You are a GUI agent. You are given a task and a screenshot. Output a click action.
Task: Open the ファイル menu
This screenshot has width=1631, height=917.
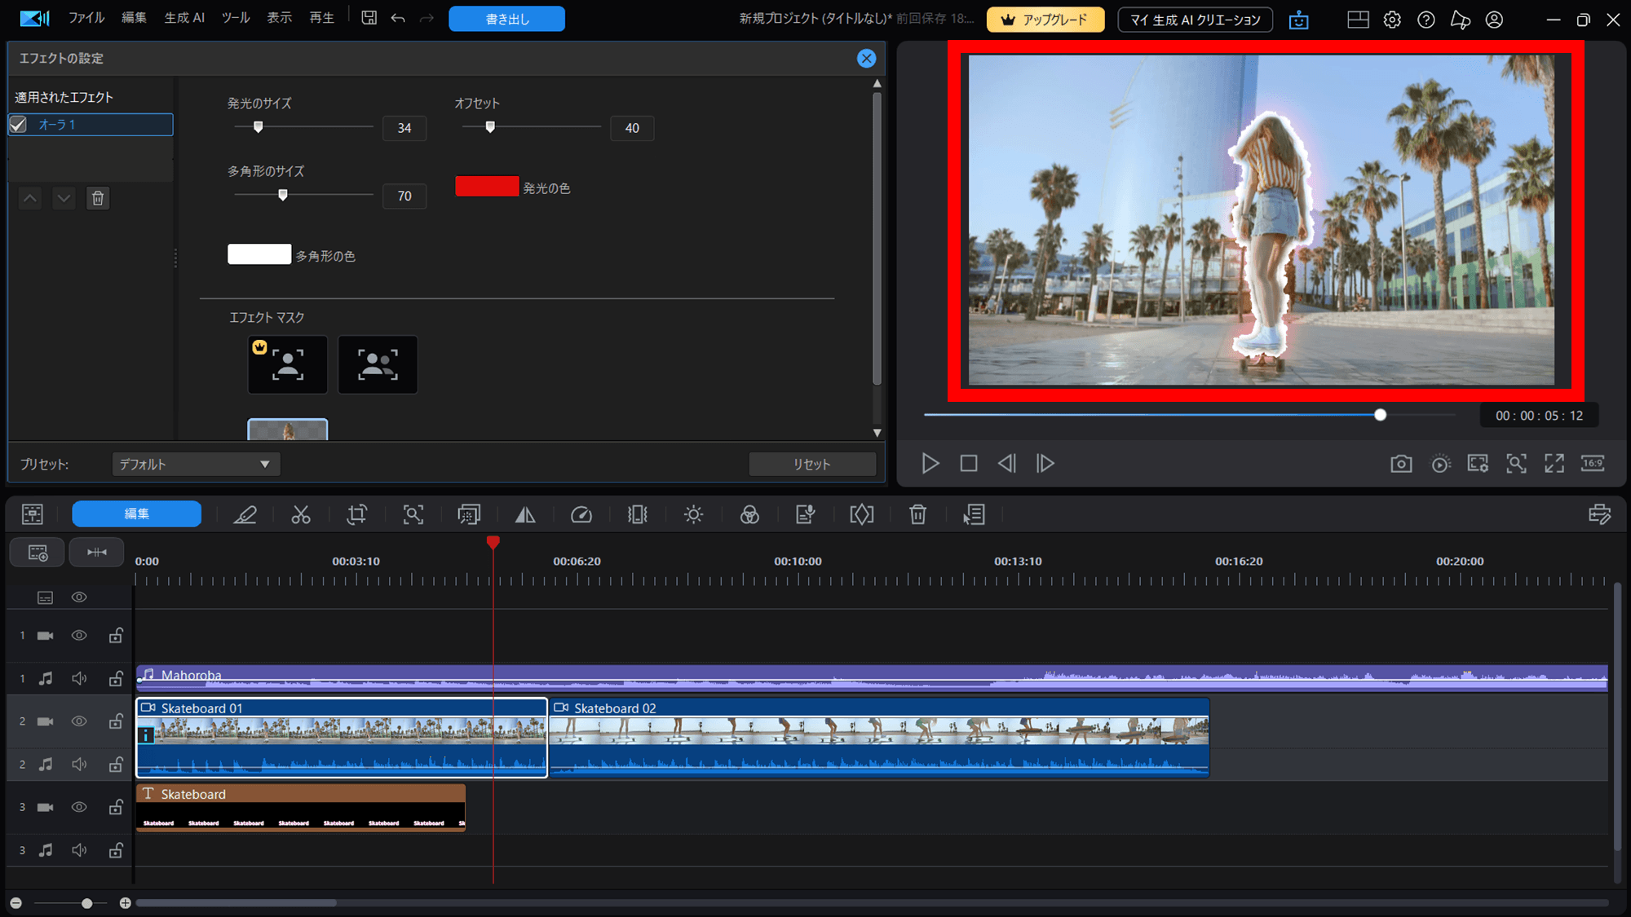pos(86,18)
